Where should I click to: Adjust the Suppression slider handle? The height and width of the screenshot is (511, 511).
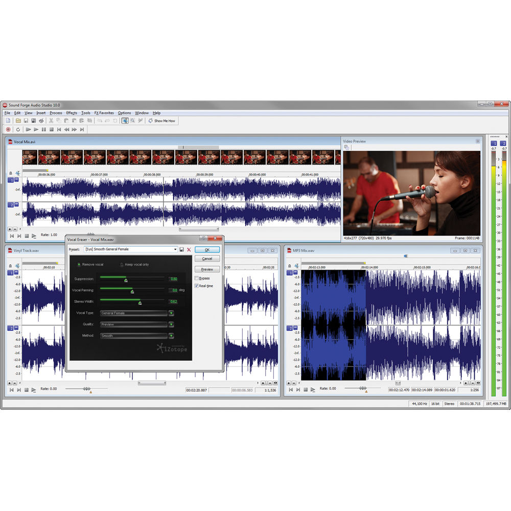click(126, 280)
